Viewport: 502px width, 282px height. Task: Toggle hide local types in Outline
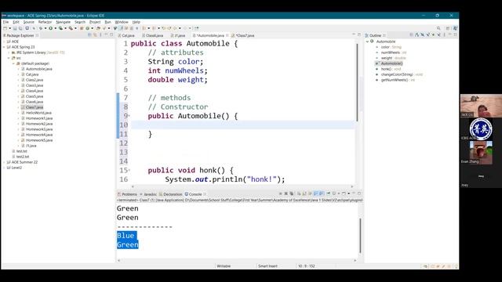click(439, 34)
